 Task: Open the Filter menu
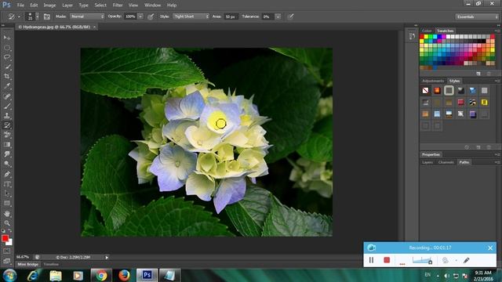[118, 5]
